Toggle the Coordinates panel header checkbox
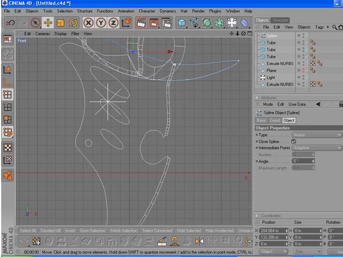 pos(257,216)
